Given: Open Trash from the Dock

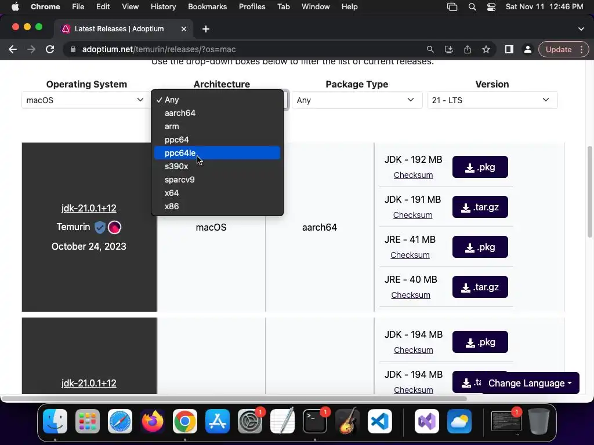Looking at the screenshot, I should tap(539, 421).
